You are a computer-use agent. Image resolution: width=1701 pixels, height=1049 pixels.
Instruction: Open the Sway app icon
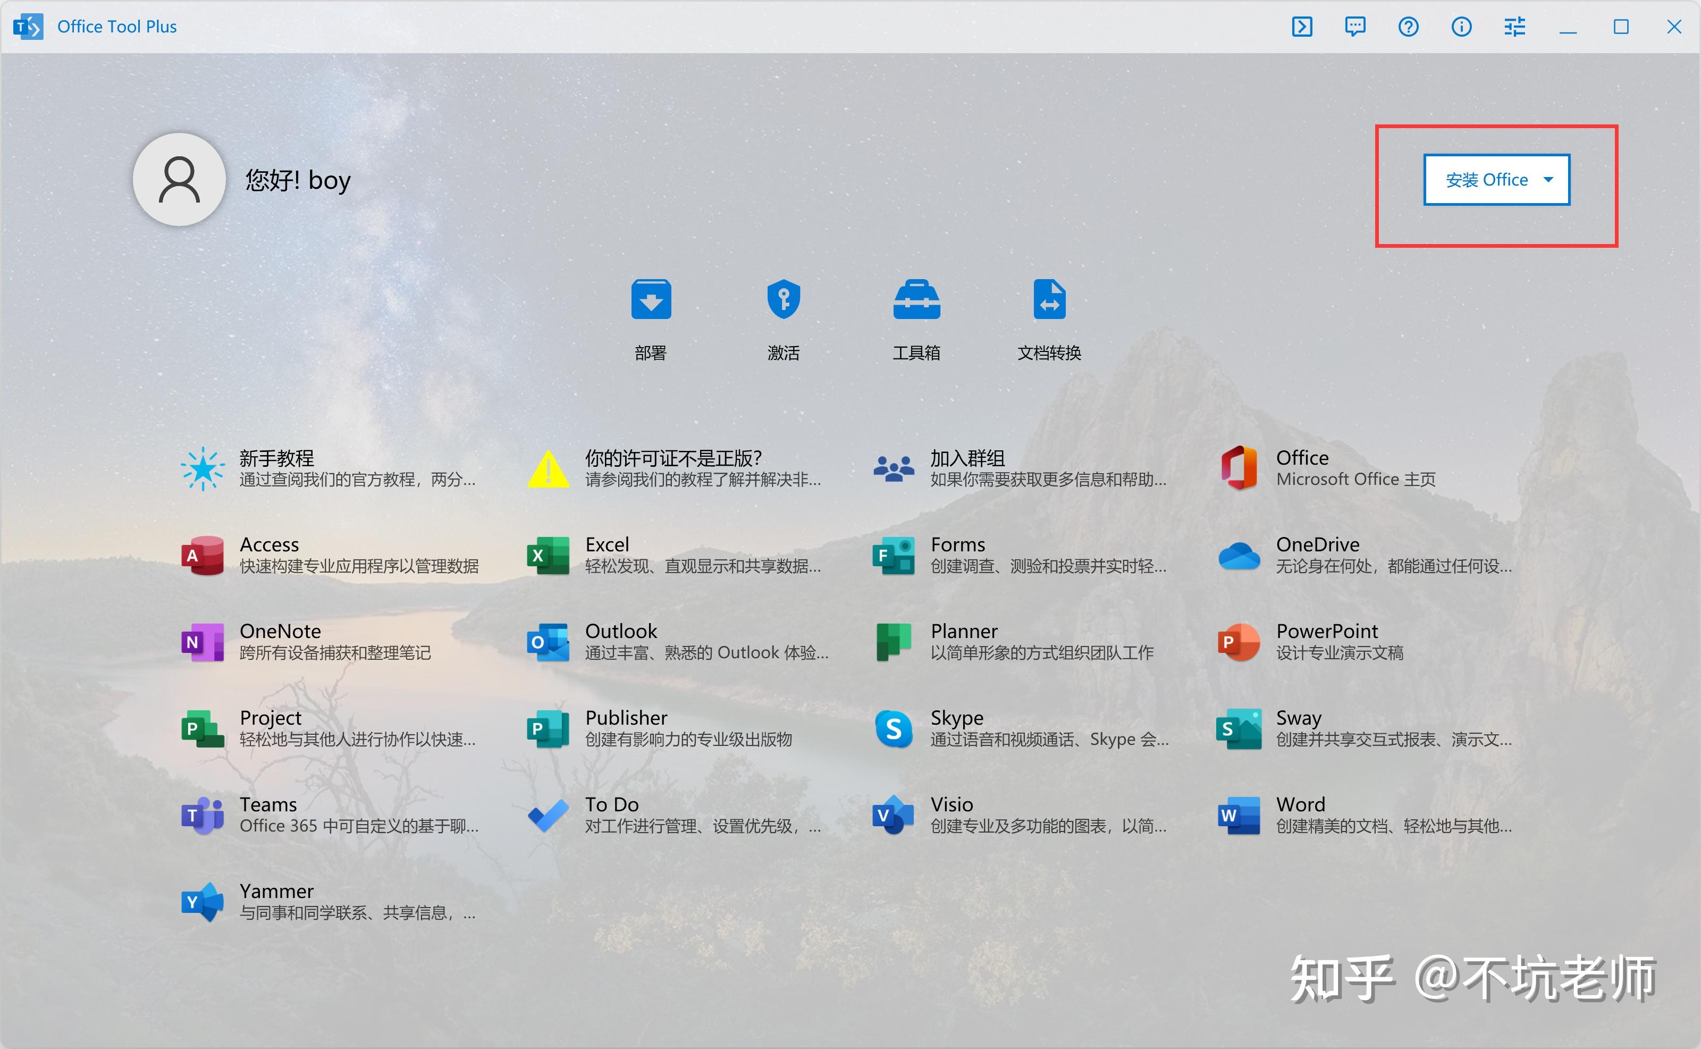pyautogui.click(x=1239, y=728)
